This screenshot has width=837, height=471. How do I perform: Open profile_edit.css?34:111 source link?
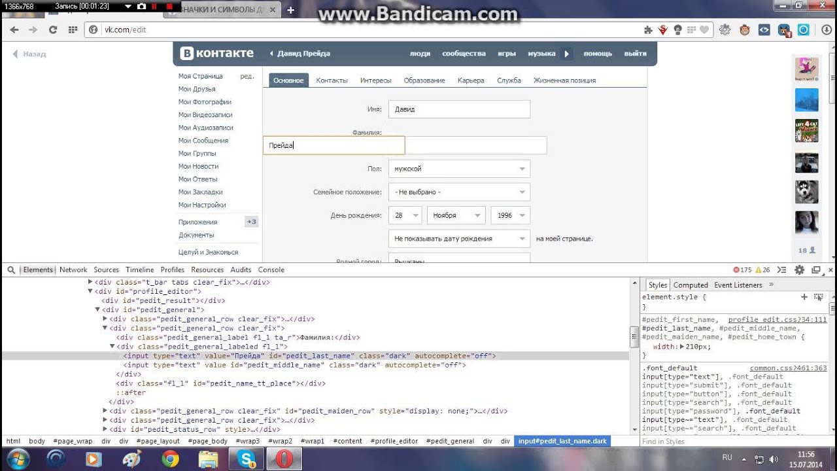tap(777, 320)
